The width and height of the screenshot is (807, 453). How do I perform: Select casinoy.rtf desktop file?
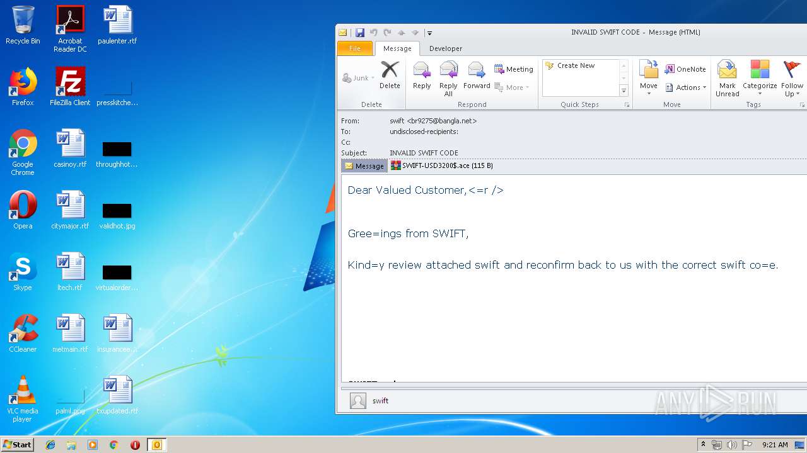click(70, 148)
